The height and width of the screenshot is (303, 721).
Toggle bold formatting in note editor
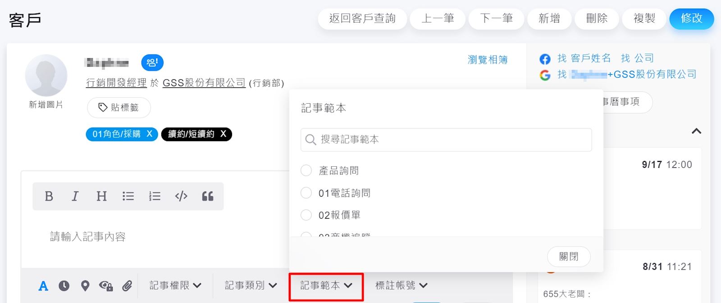49,196
